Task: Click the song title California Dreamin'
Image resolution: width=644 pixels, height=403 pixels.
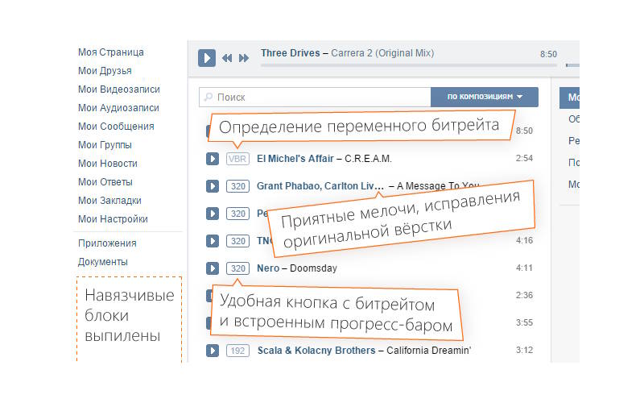Action: [428, 351]
